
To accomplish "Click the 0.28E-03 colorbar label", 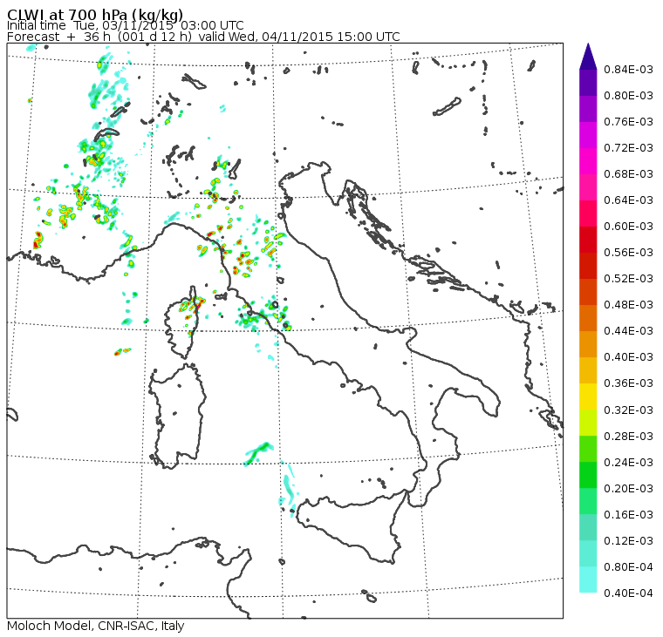I will click(x=628, y=437).
